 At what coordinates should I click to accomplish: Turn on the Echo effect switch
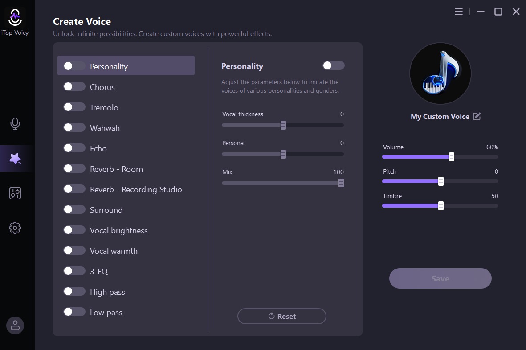(x=74, y=148)
